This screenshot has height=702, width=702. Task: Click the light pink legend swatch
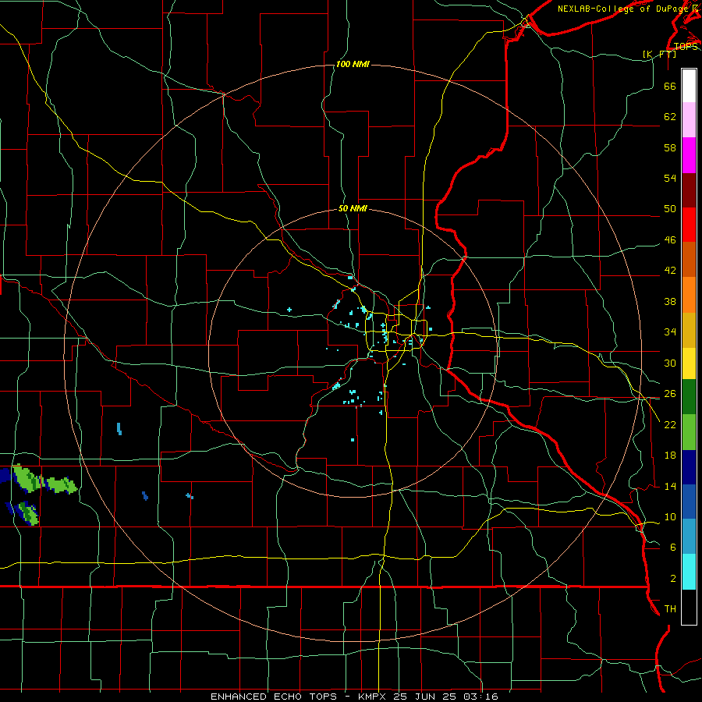click(689, 120)
